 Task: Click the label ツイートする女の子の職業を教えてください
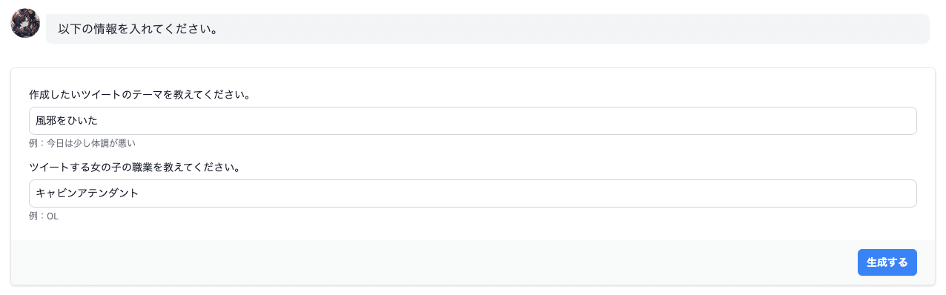(134, 168)
